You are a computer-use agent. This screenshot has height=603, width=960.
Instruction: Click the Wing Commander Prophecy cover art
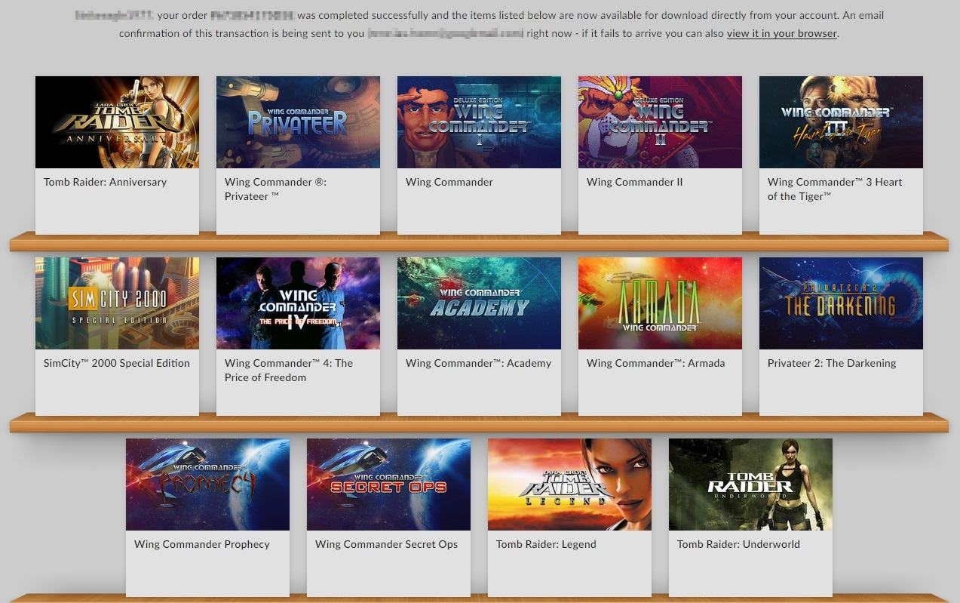(x=207, y=485)
